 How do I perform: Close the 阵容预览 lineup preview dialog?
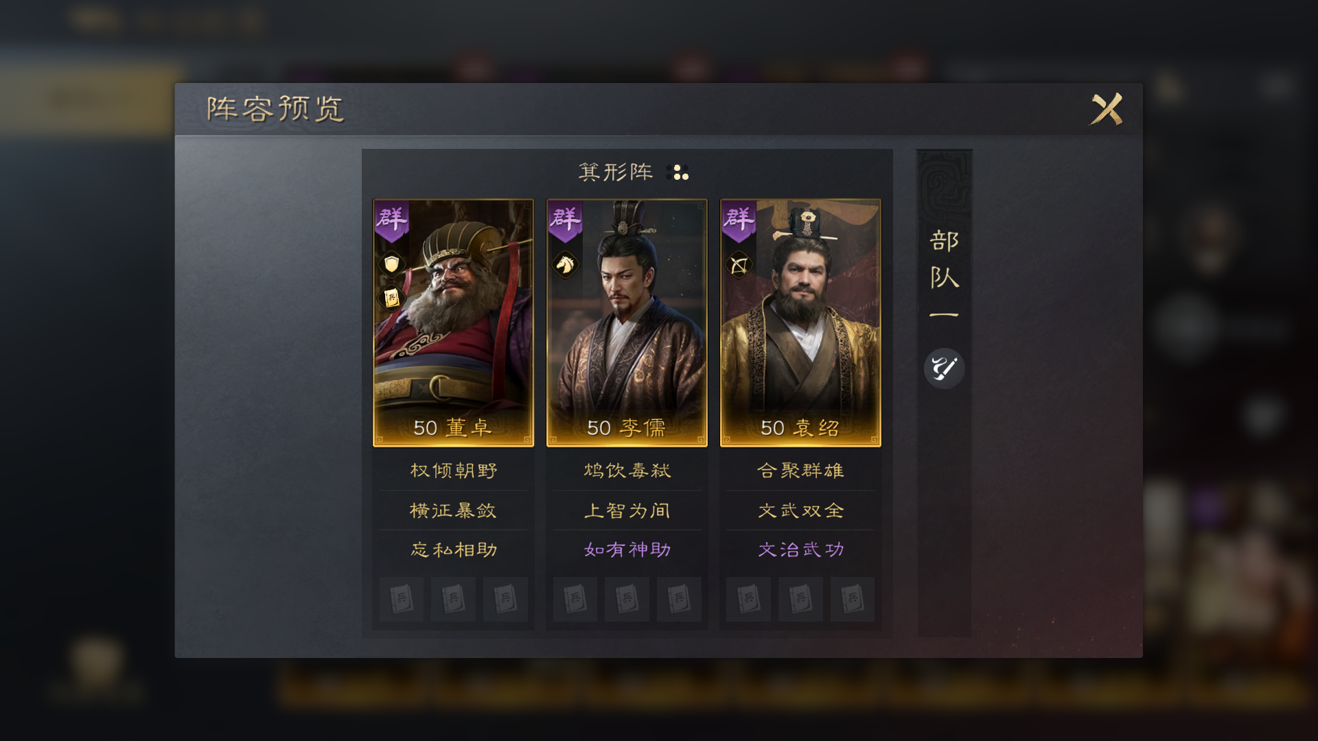[x=1107, y=109]
